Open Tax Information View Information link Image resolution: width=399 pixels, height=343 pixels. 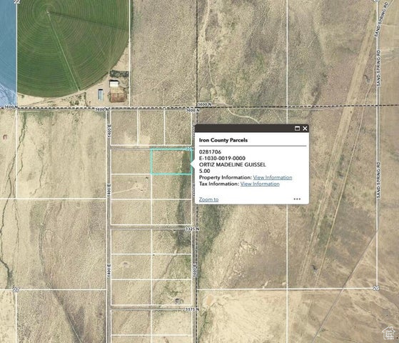260,184
